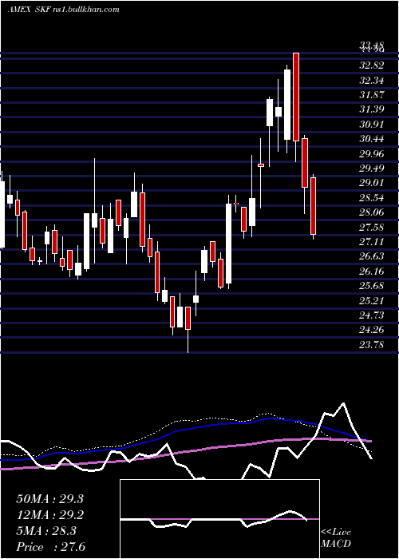Click the 26.16 price axis label
Image resolution: width=399 pixels, height=559 pixels.
[x=372, y=272]
